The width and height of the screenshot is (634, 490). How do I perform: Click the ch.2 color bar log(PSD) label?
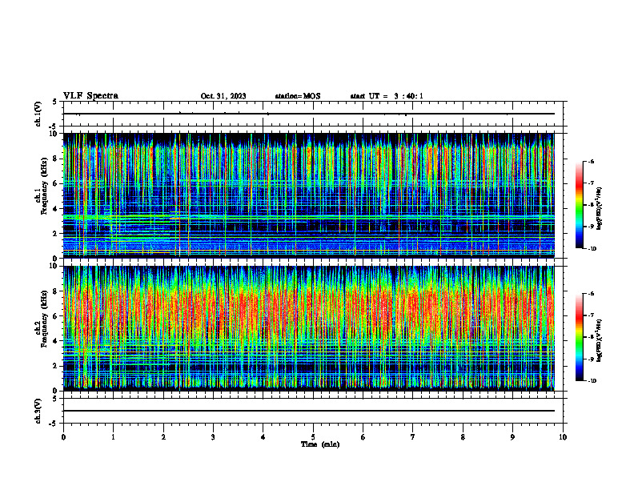point(600,339)
